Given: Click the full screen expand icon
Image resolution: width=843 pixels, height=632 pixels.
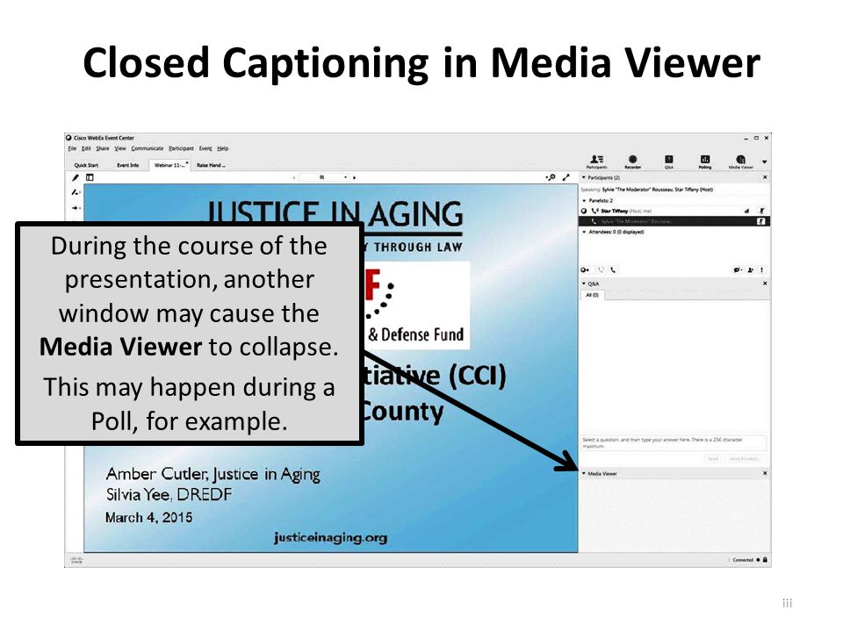Looking at the screenshot, I should pos(566,177).
